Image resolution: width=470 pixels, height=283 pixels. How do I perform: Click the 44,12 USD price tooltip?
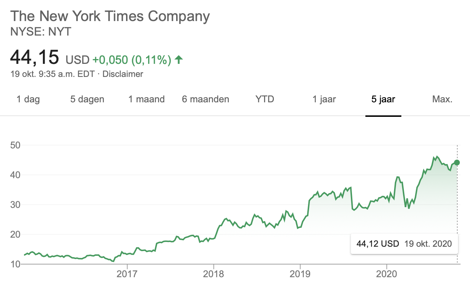[404, 243]
